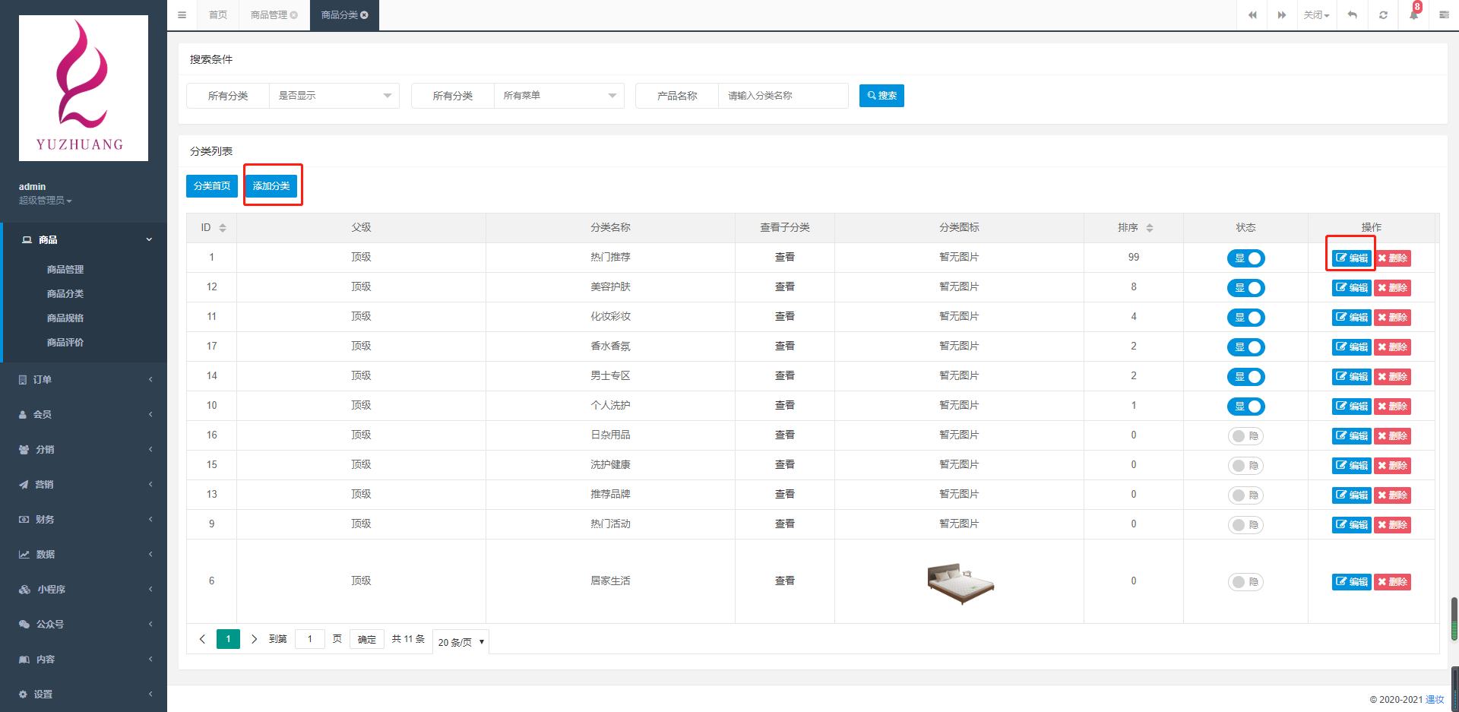The image size is (1459, 712).
Task: Toggle display switch for 美容护肤
Action: coord(1245,288)
